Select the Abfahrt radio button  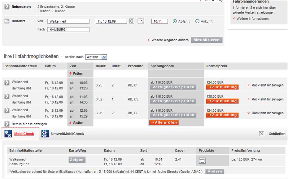(x=175, y=21)
